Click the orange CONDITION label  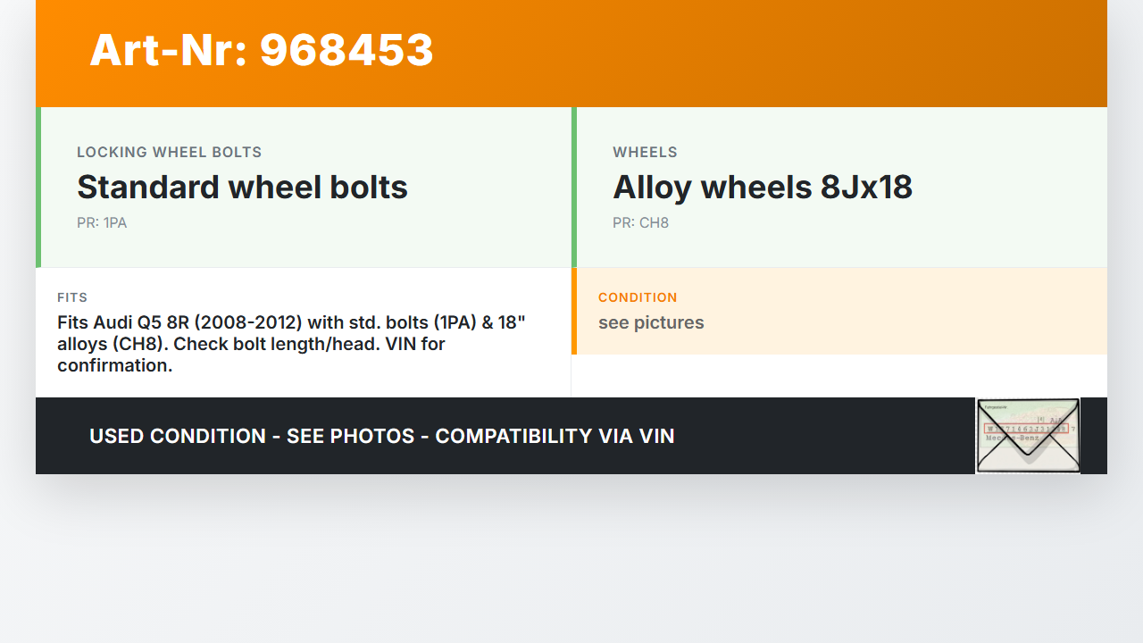click(x=638, y=297)
